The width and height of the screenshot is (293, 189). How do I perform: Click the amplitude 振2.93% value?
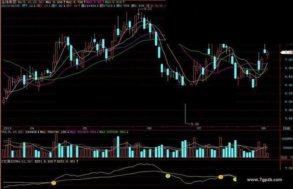(138, 6)
